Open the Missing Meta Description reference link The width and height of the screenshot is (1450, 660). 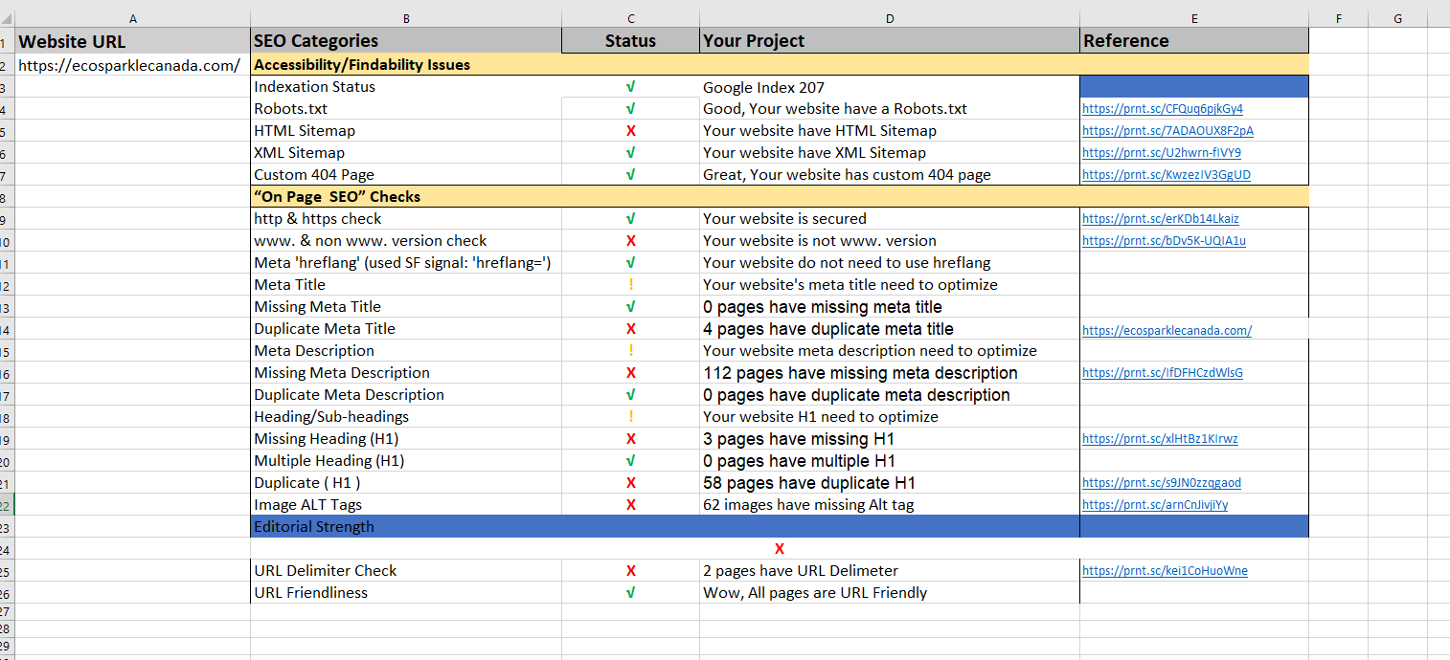1162,373
